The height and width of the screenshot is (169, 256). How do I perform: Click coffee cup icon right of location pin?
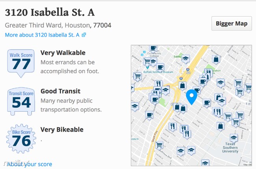206,102
